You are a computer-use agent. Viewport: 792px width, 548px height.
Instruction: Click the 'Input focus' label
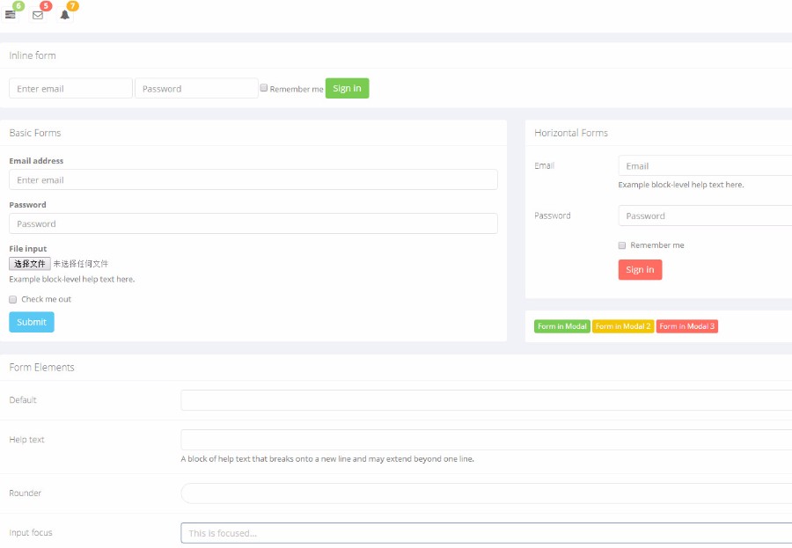pyautogui.click(x=30, y=533)
